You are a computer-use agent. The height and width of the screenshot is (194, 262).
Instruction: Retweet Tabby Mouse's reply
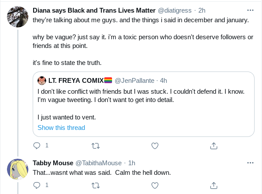96,185
